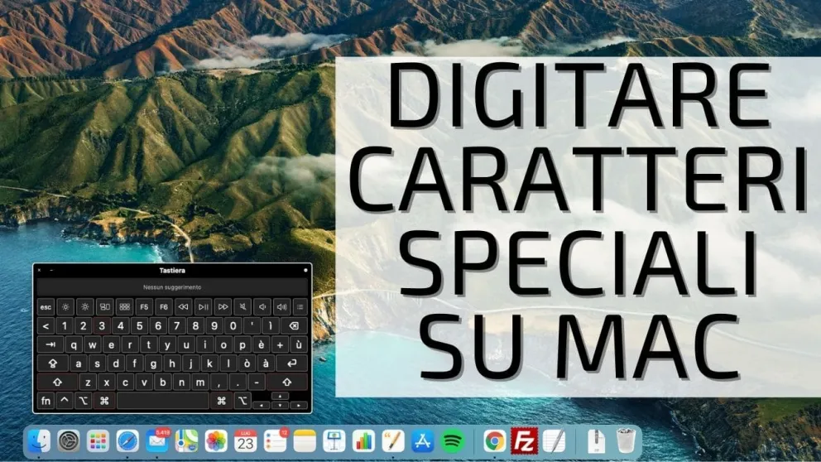821x462 pixels.
Task: Click the esc key
Action: [46, 307]
